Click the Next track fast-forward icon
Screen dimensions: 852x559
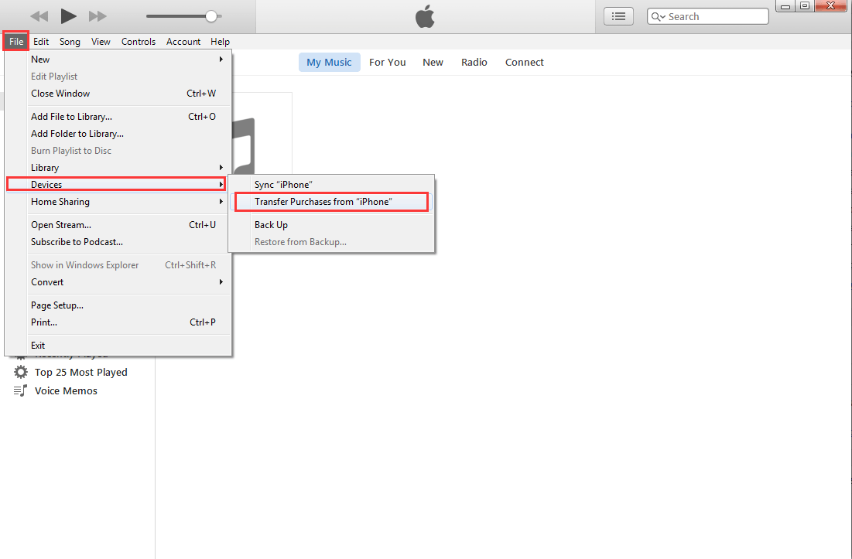[x=98, y=16]
